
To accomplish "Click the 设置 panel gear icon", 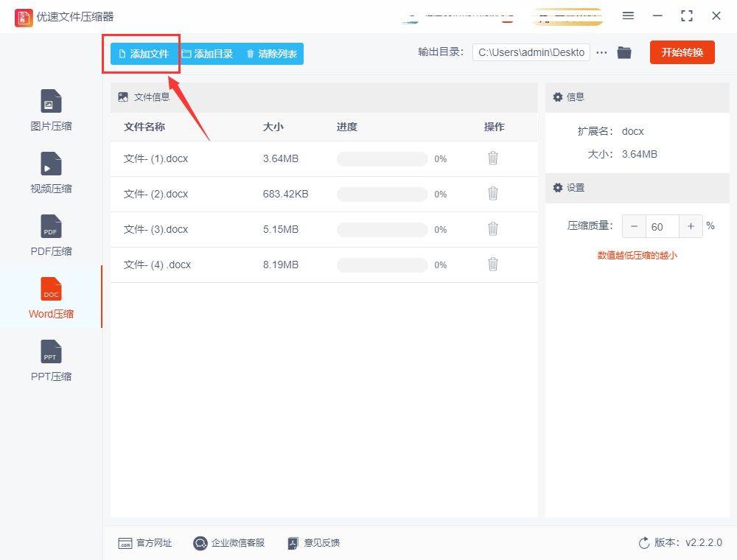I will [557, 188].
